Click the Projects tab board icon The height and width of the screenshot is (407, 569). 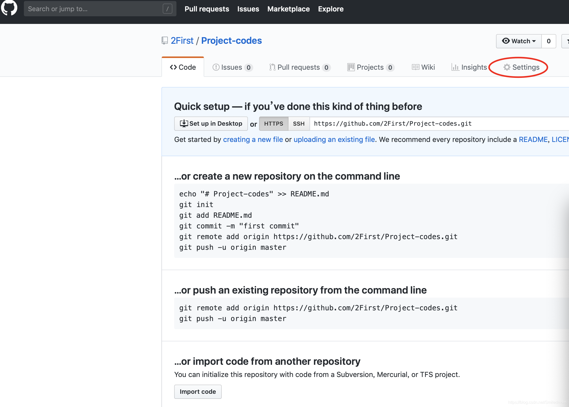coord(351,67)
